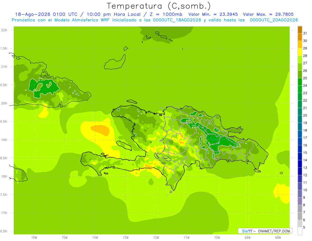The image size is (312, 241).
Task: Click the 21N latitude axis label
Action: (x=4, y=67)
